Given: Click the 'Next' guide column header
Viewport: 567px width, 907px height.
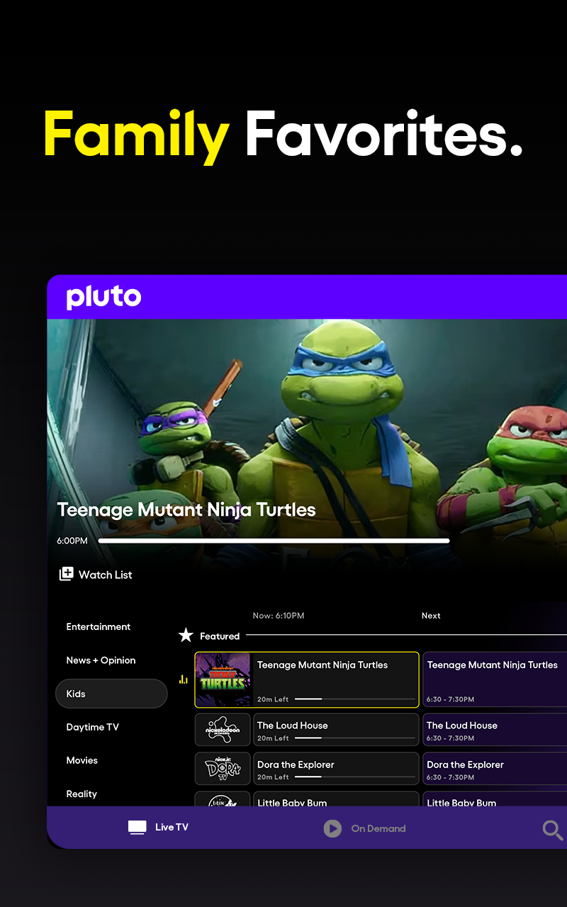Looking at the screenshot, I should 431,616.
